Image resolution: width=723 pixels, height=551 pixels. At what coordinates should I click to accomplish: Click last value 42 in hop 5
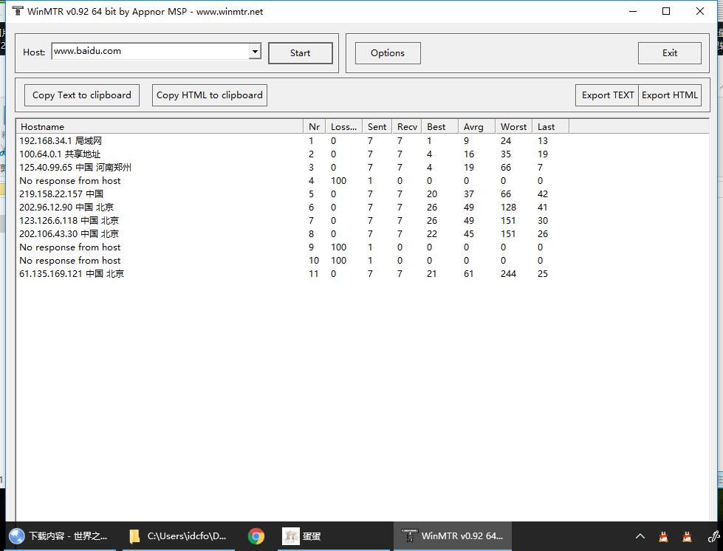tap(543, 194)
